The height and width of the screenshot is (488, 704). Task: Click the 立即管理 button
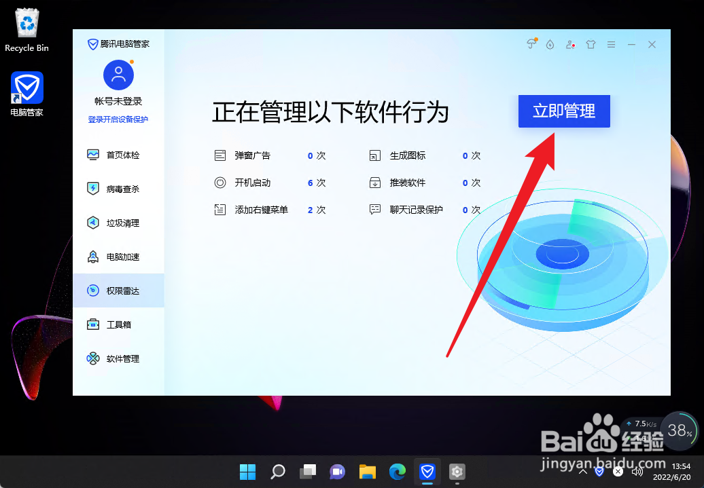(x=564, y=111)
